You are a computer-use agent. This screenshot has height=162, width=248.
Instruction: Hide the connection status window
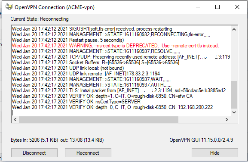(215, 153)
